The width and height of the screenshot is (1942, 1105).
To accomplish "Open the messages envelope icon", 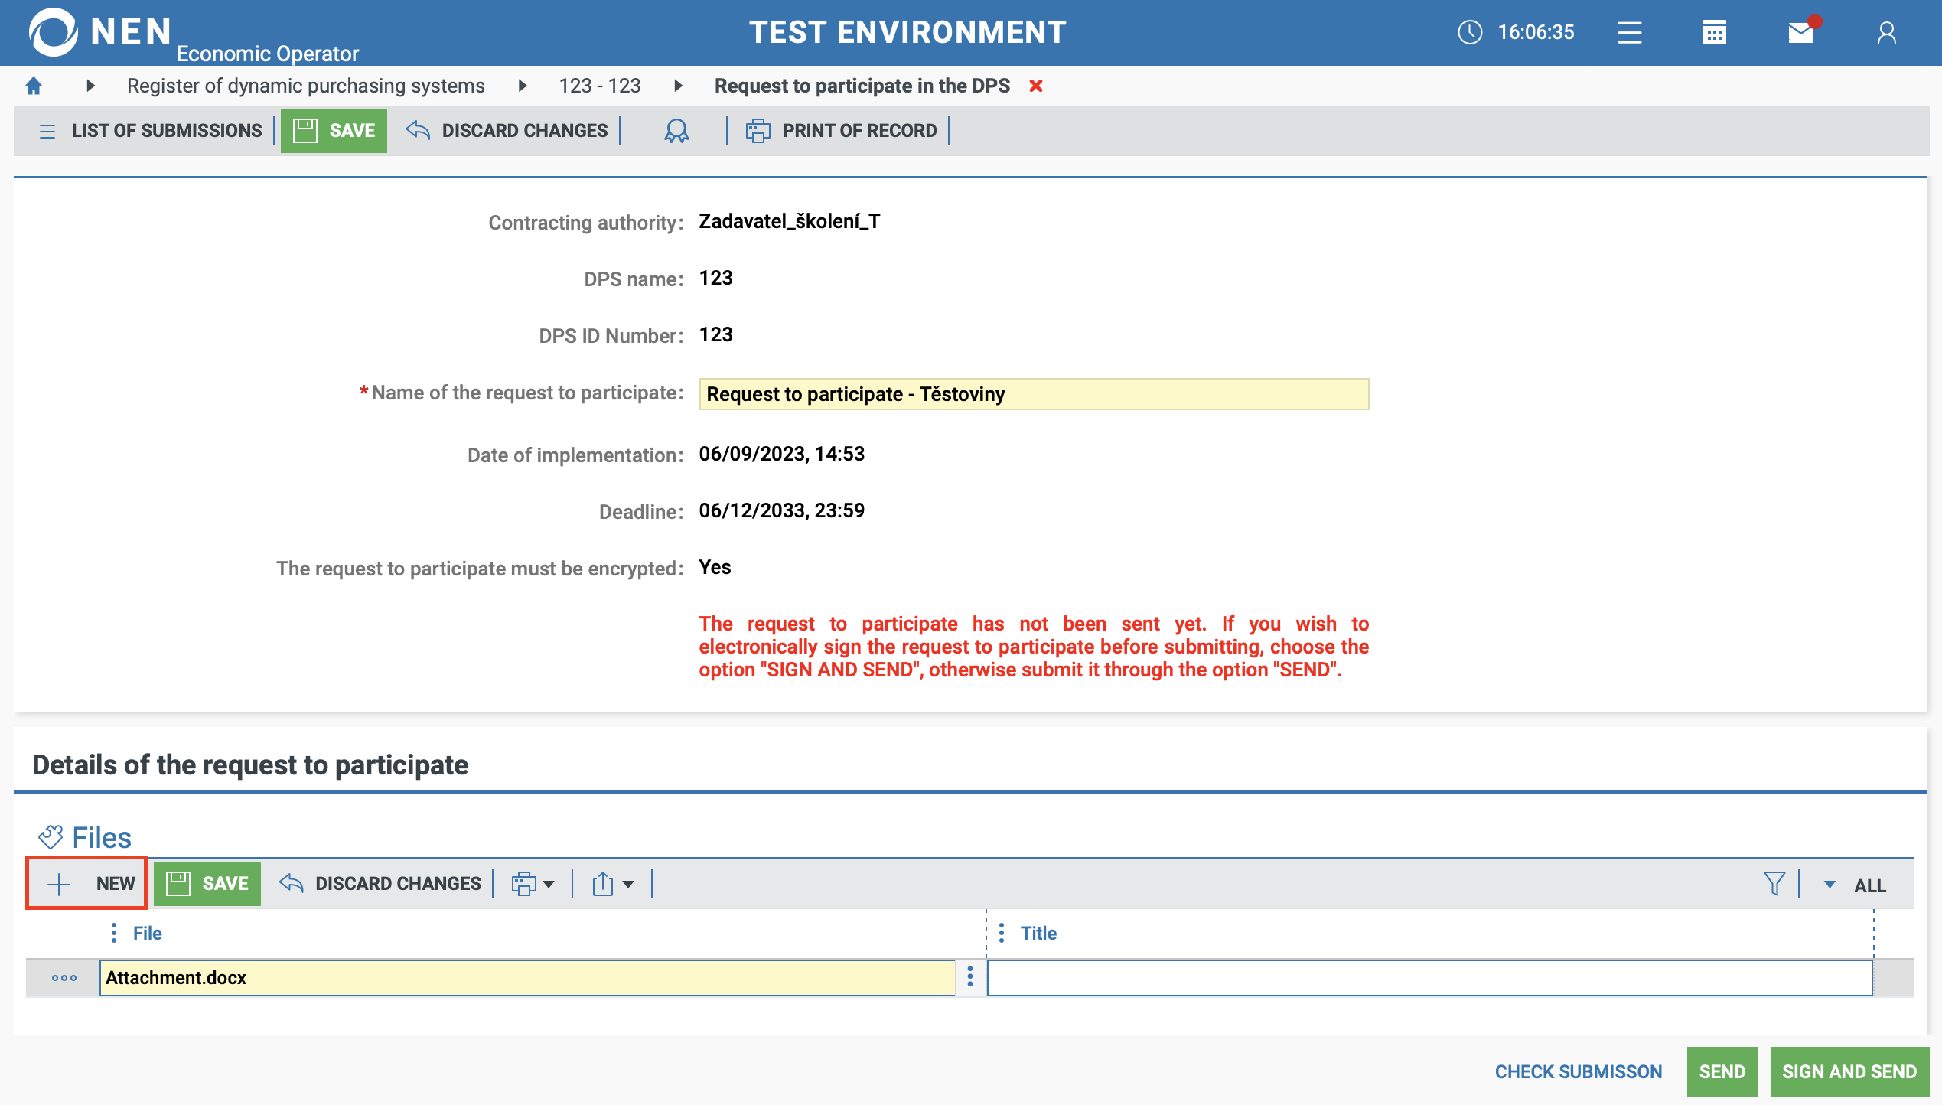I will (1800, 33).
